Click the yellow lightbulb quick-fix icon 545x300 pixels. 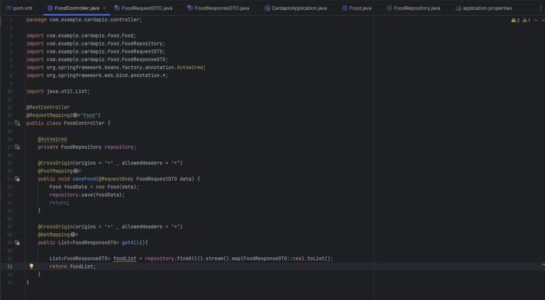coord(31,266)
